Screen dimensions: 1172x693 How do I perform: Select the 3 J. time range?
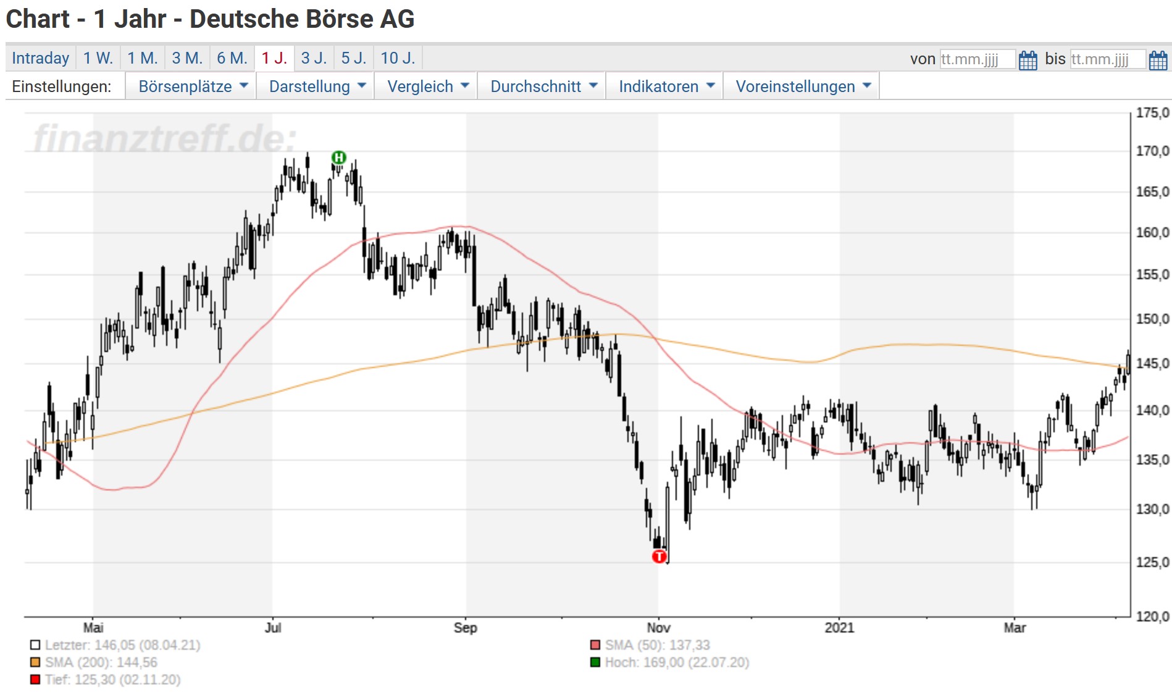click(x=314, y=58)
